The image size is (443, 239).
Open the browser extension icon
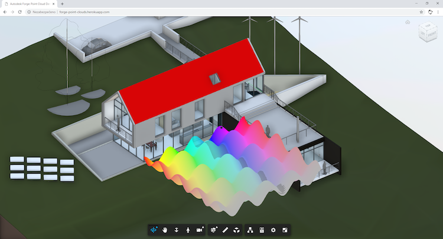coord(430,12)
